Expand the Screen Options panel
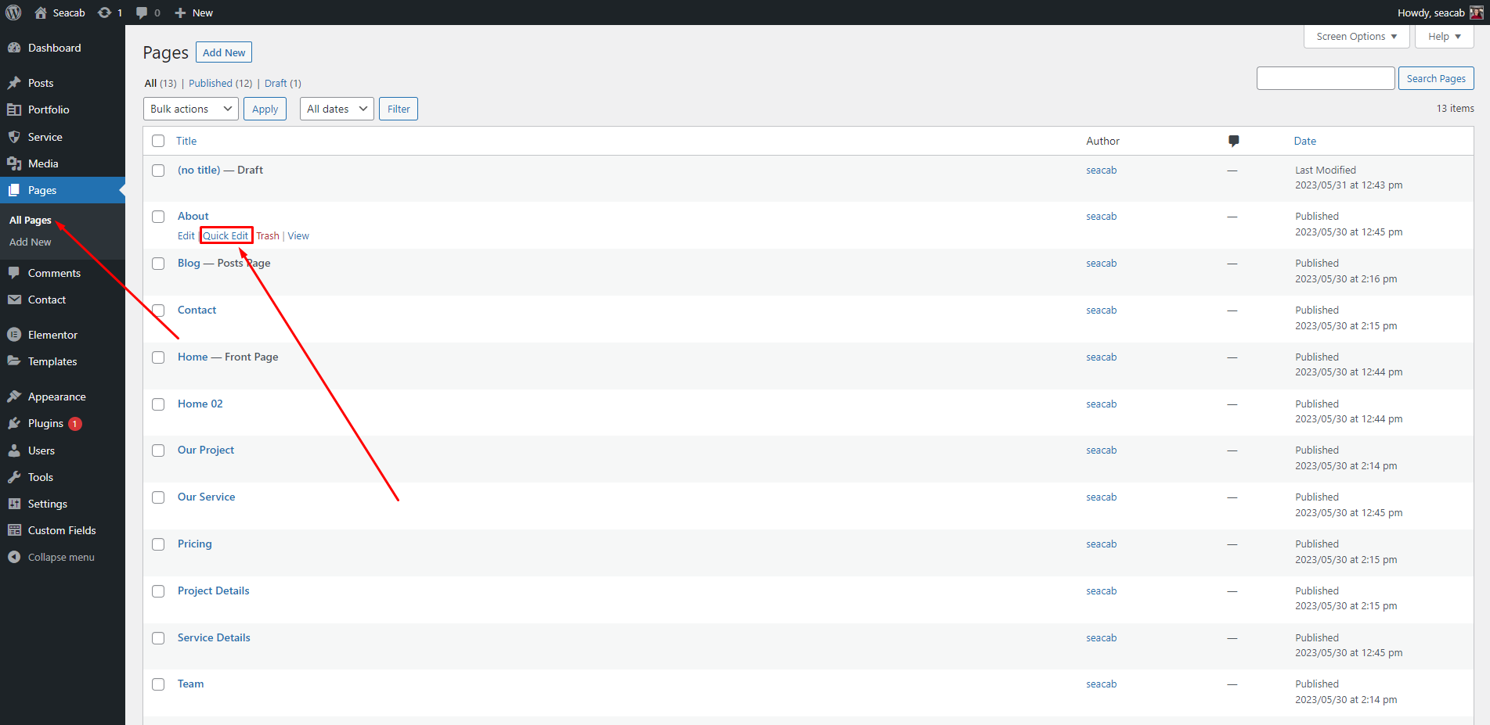The width and height of the screenshot is (1490, 725). pos(1356,37)
